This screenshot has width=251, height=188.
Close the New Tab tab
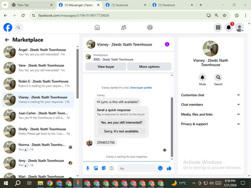coord(51,5)
